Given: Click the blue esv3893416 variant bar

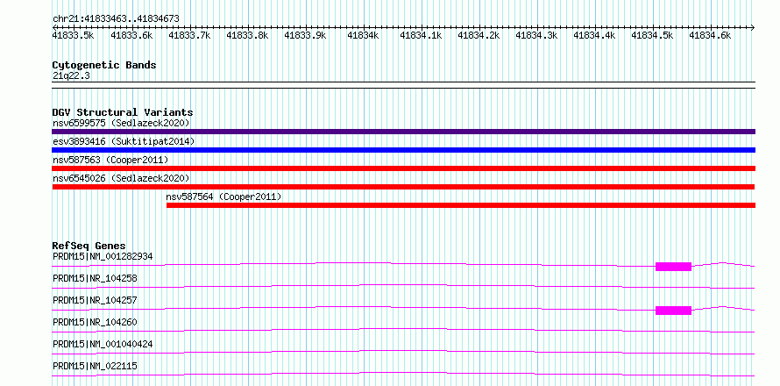Looking at the screenshot, I should click(403, 150).
